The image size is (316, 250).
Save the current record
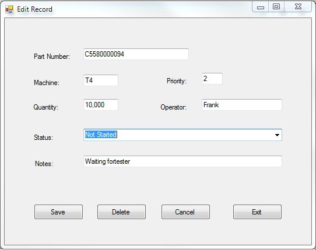58,212
